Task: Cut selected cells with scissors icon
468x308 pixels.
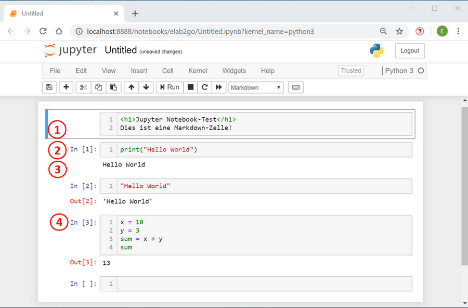Action: pyautogui.click(x=83, y=87)
